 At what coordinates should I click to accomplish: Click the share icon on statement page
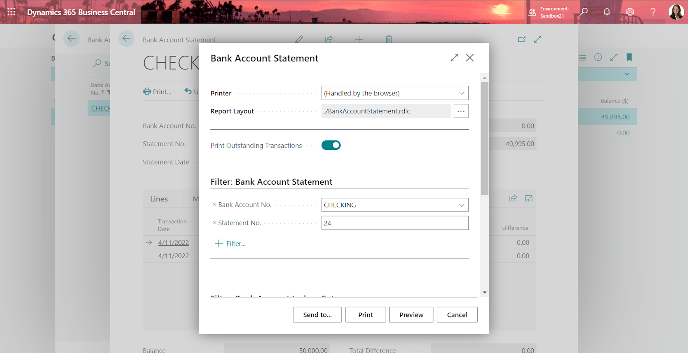click(x=329, y=39)
